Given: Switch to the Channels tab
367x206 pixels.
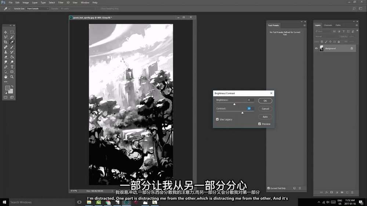Looking at the screenshot, I should click(x=328, y=25).
